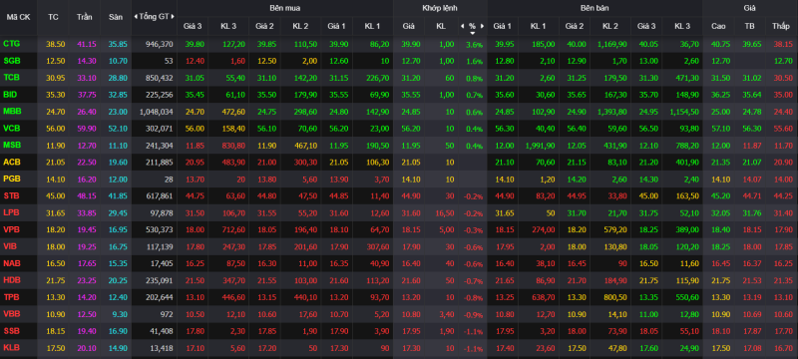
Task: Click total value 211,885 in ACB row
Action: tap(160, 163)
